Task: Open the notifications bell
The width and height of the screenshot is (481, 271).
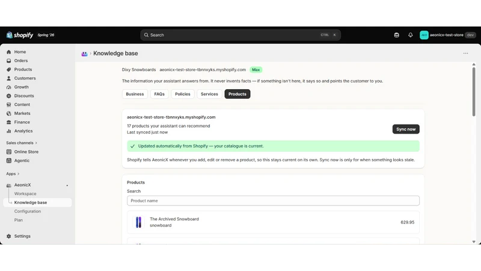Action: pos(411,35)
